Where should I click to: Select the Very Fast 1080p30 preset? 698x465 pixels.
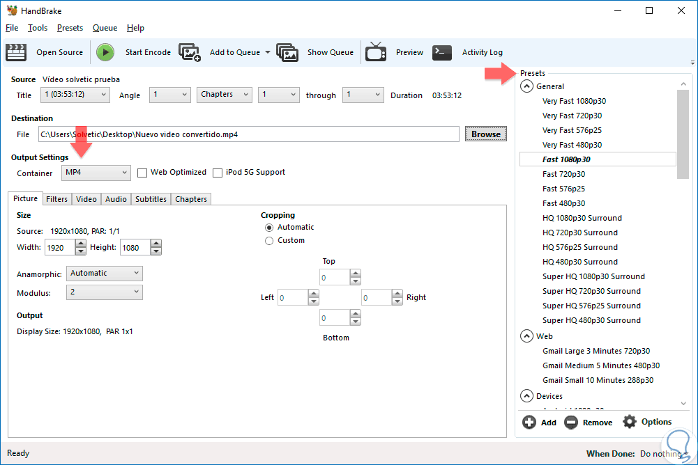click(x=575, y=101)
